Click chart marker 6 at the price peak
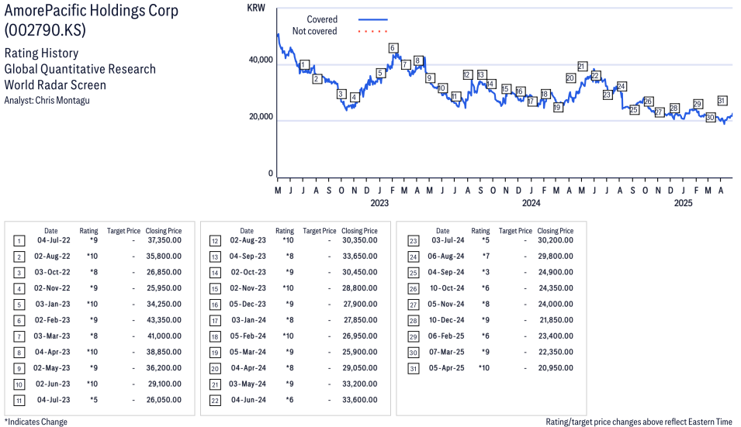 (x=393, y=47)
